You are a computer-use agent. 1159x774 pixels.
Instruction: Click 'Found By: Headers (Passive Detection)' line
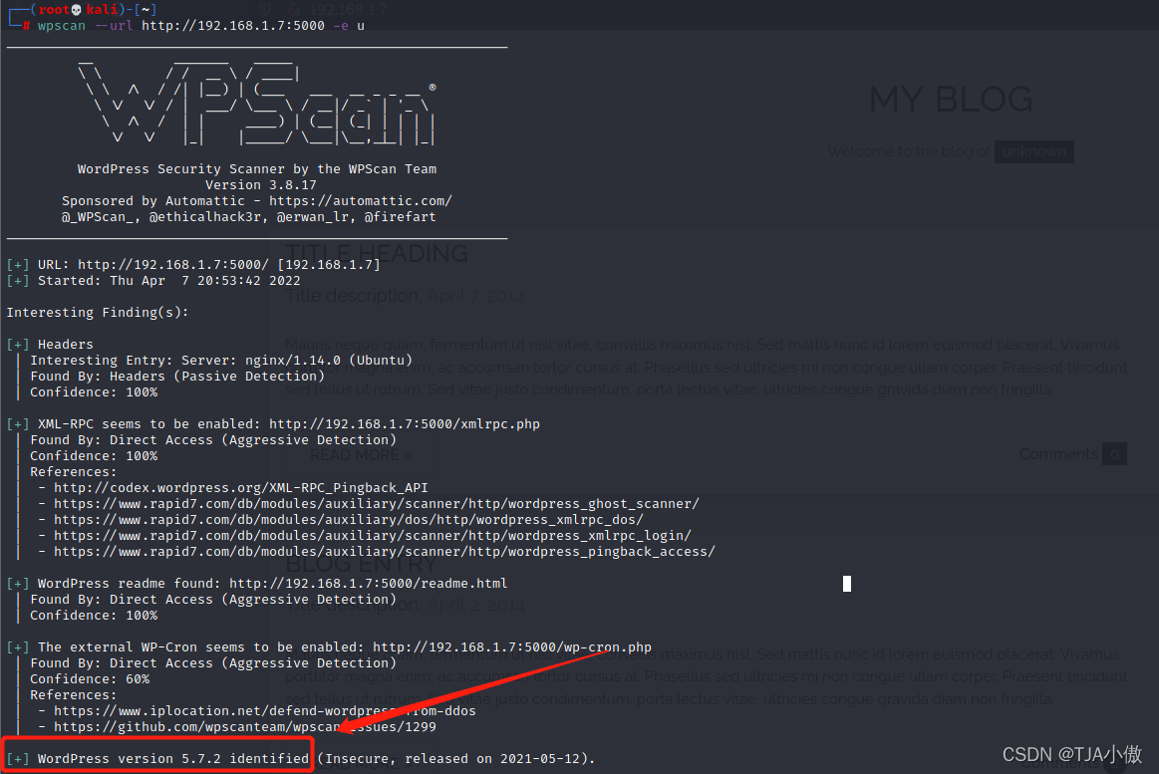(x=177, y=377)
